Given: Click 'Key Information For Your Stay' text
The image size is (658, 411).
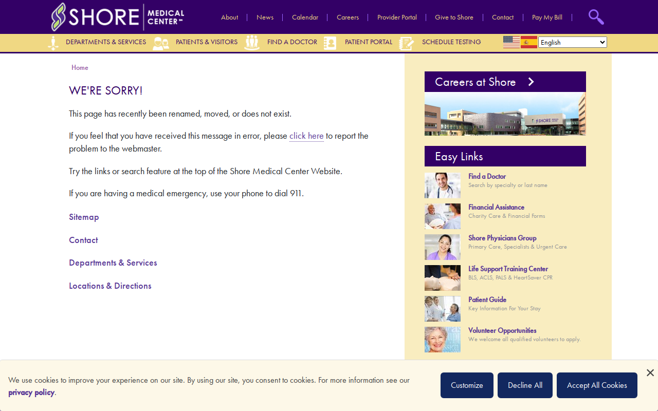Looking at the screenshot, I should point(504,308).
